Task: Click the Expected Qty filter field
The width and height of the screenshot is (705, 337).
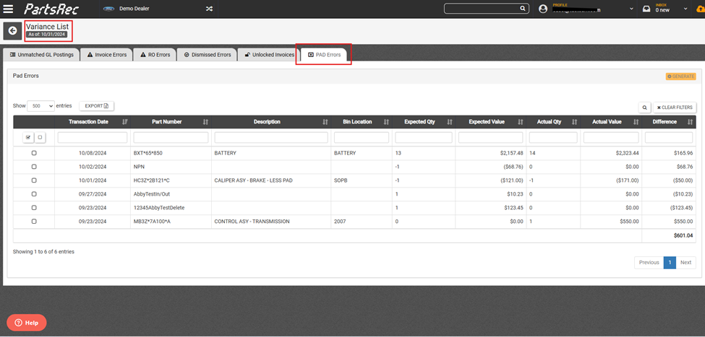Action: [x=424, y=137]
